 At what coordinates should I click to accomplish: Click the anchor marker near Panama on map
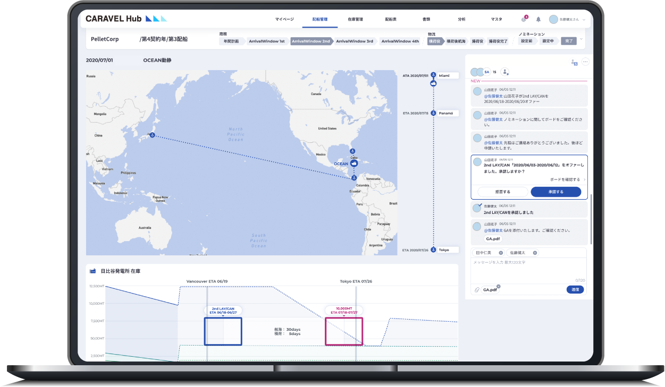click(354, 177)
